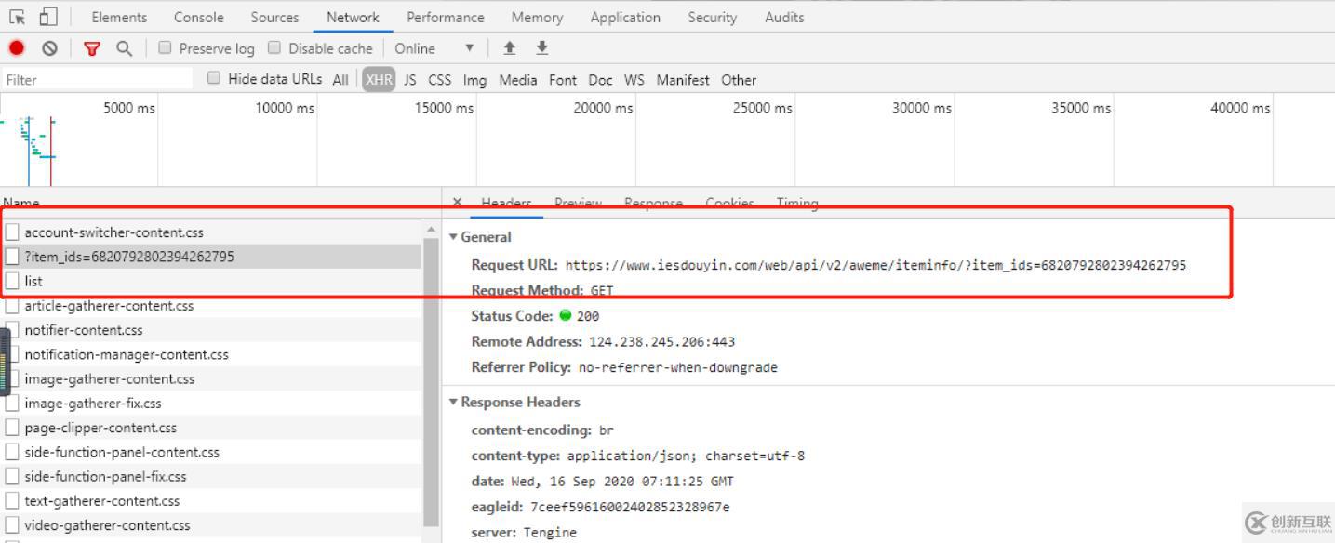
Task: Select the account-switcher-content.css request
Action: (x=212, y=232)
